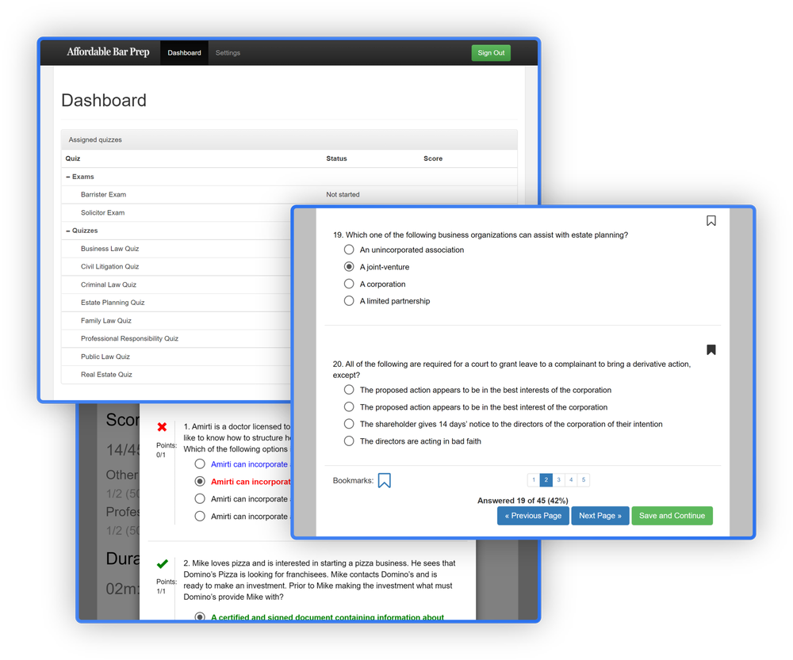Open the Criminal Law Quiz
Image resolution: width=793 pixels, height=660 pixels.
click(x=108, y=284)
